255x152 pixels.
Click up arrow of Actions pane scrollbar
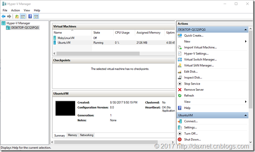point(250,29)
